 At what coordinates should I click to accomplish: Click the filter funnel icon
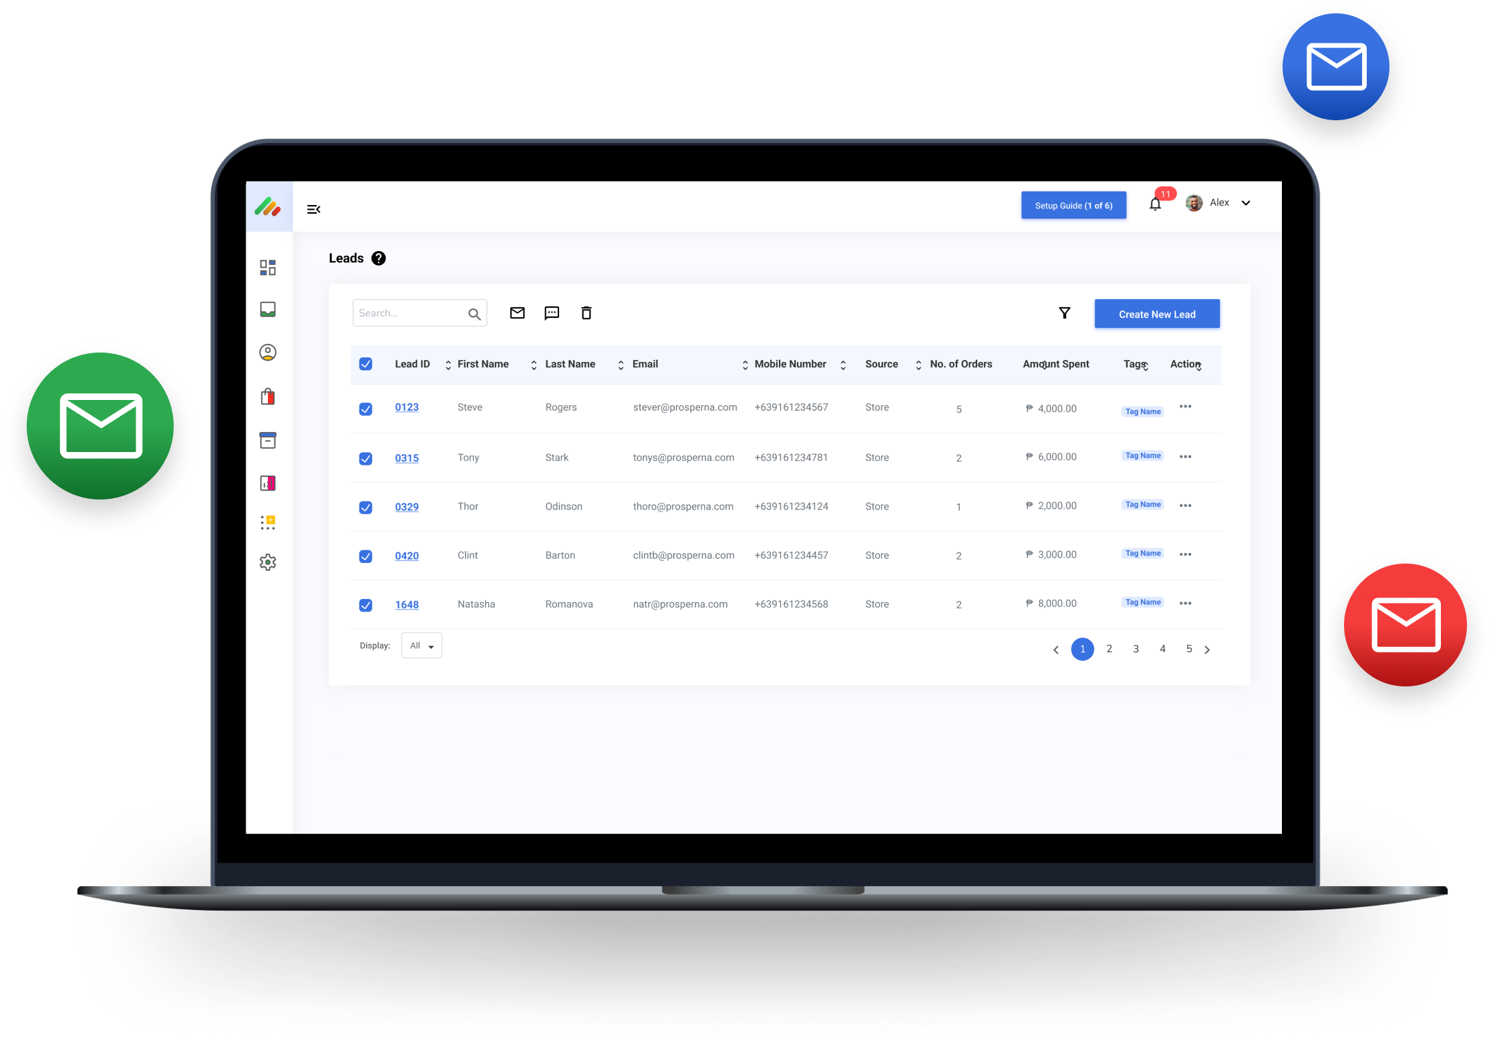[1065, 315]
